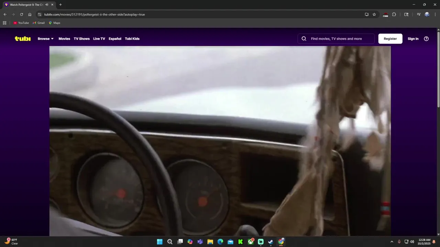Open the Gmail bookmark
The width and height of the screenshot is (440, 247).
pyautogui.click(x=38, y=23)
